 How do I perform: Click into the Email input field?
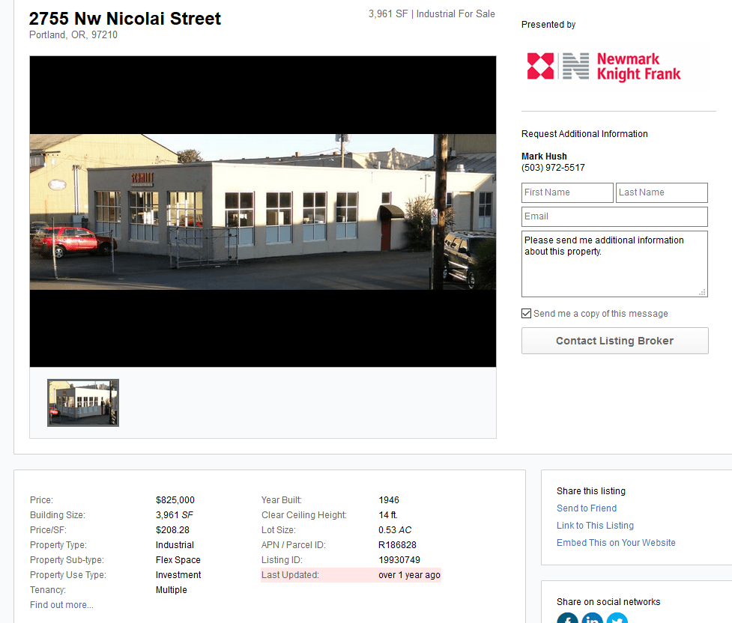614,216
